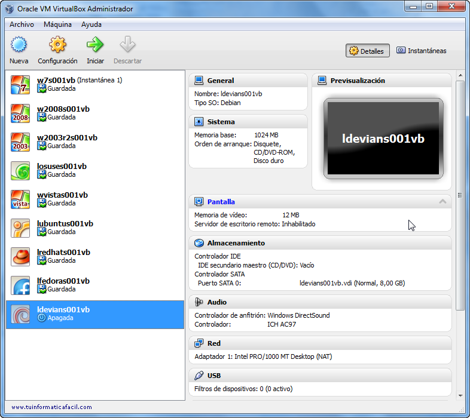Image resolution: width=470 pixels, height=418 pixels.
Task: Open the Archivo menu
Action: 22,24
